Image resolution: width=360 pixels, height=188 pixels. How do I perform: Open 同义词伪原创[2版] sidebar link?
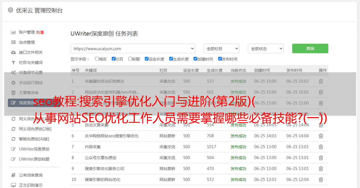click(35, 129)
